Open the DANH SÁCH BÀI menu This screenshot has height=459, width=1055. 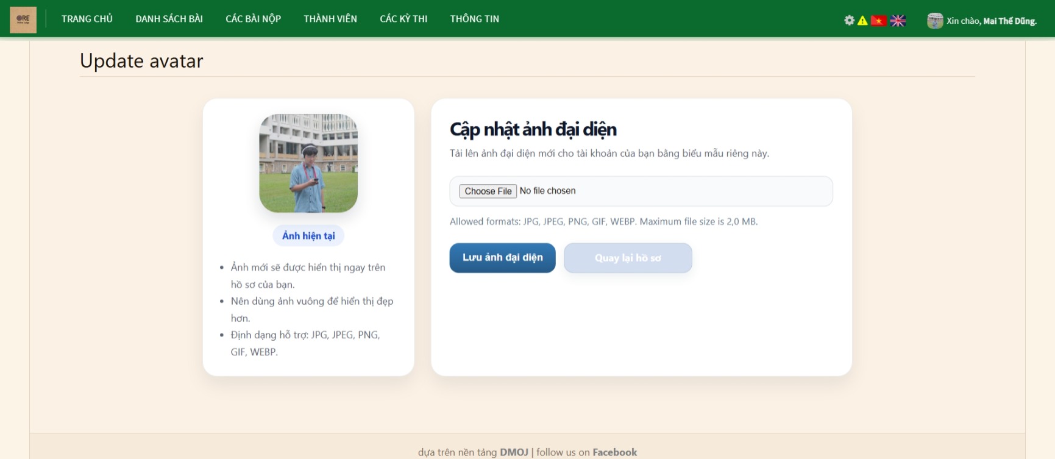(169, 19)
